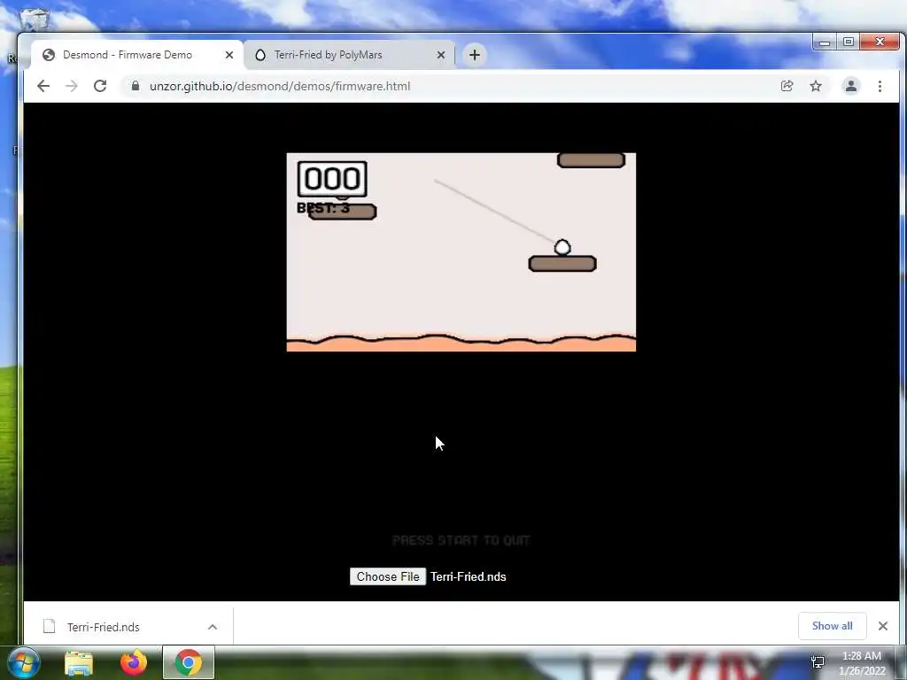This screenshot has height=680, width=907.
Task: Restore down the Chrome window
Action: point(848,42)
